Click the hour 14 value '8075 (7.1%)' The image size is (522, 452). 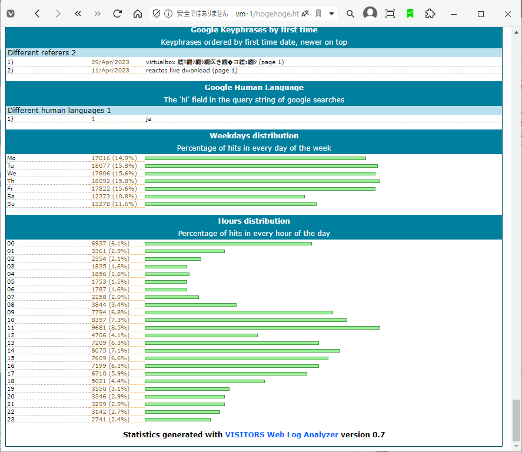coord(111,351)
